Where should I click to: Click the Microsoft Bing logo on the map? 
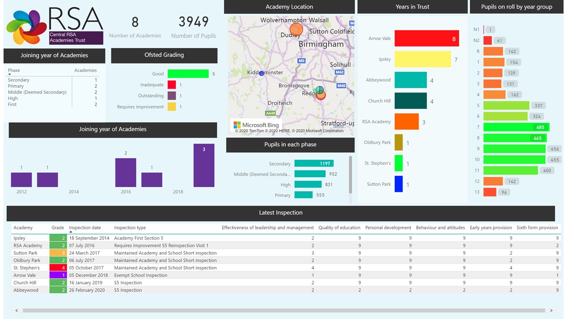[x=256, y=124]
